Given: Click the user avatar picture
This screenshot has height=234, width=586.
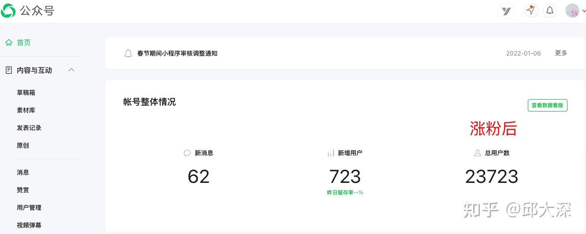Looking at the screenshot, I should (x=572, y=11).
